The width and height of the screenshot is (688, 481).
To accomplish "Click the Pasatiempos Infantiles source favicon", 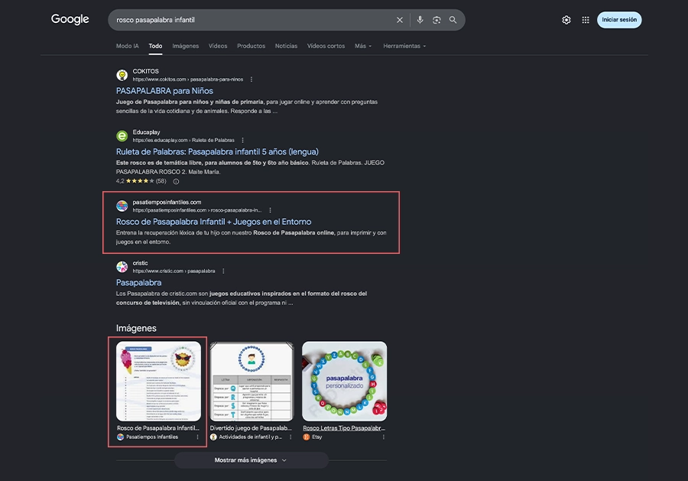I will (120, 437).
